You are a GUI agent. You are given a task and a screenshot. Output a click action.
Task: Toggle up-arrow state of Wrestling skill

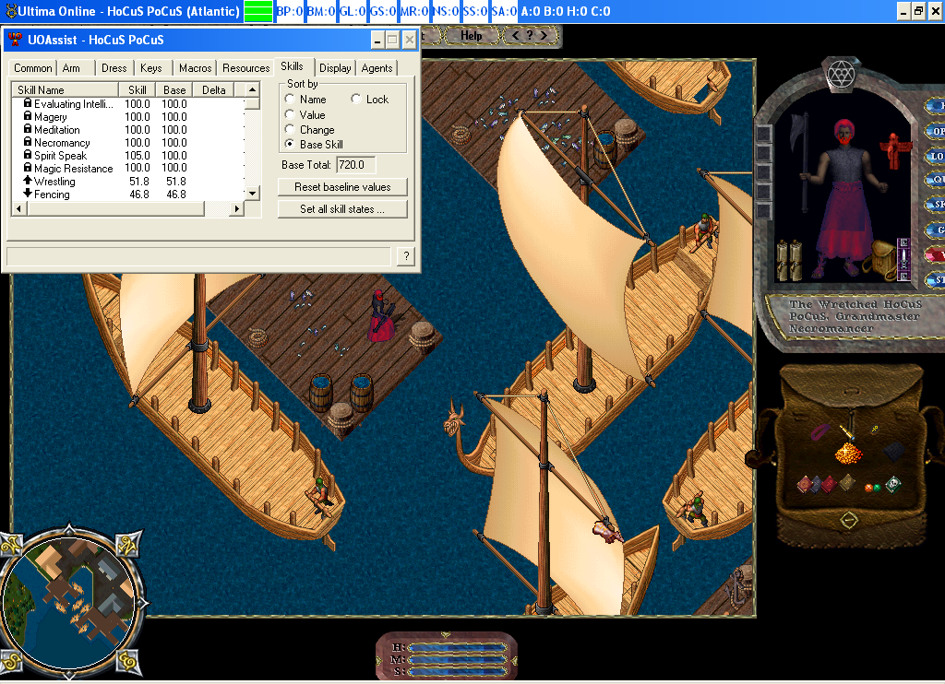pyautogui.click(x=28, y=181)
